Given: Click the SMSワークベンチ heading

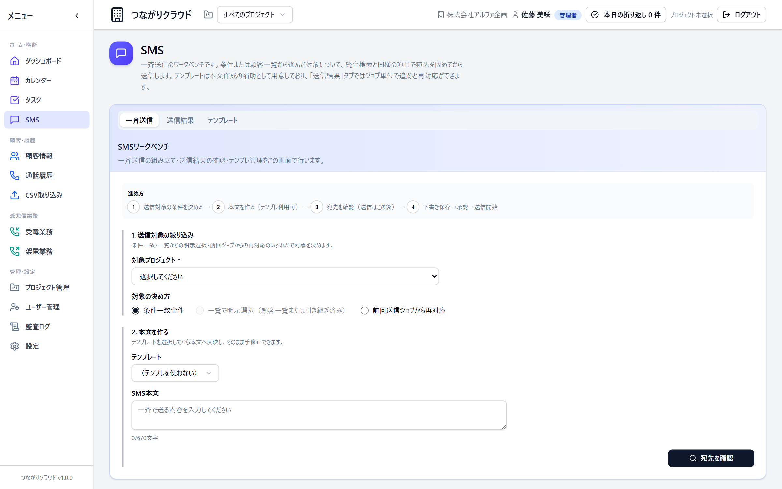Looking at the screenshot, I should 143,147.
